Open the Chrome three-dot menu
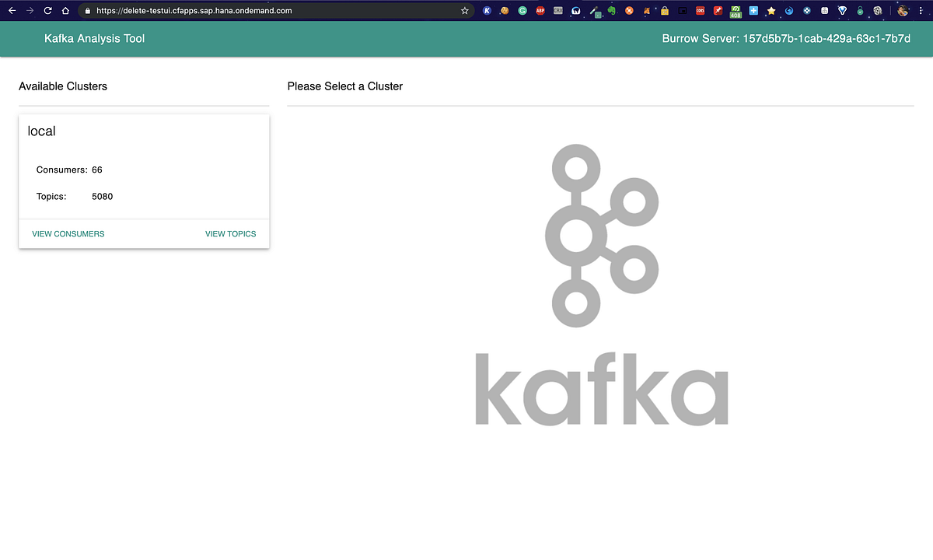Viewport: 933px width, 560px height. [x=922, y=11]
